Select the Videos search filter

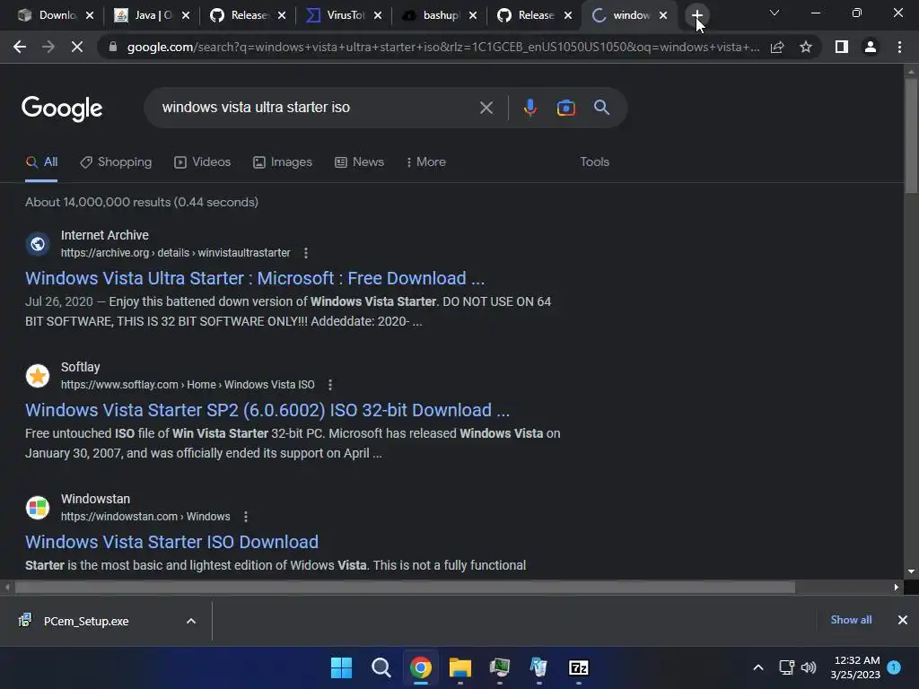(x=203, y=162)
